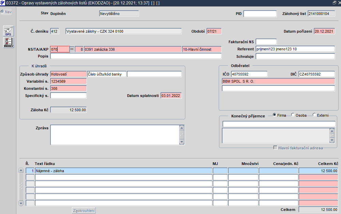Restore the window with title bar restore icon

point(335,3)
